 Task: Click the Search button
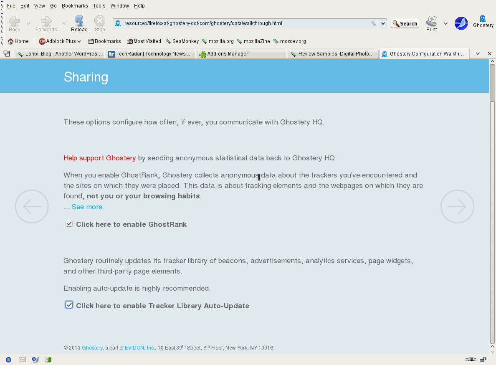coord(405,23)
